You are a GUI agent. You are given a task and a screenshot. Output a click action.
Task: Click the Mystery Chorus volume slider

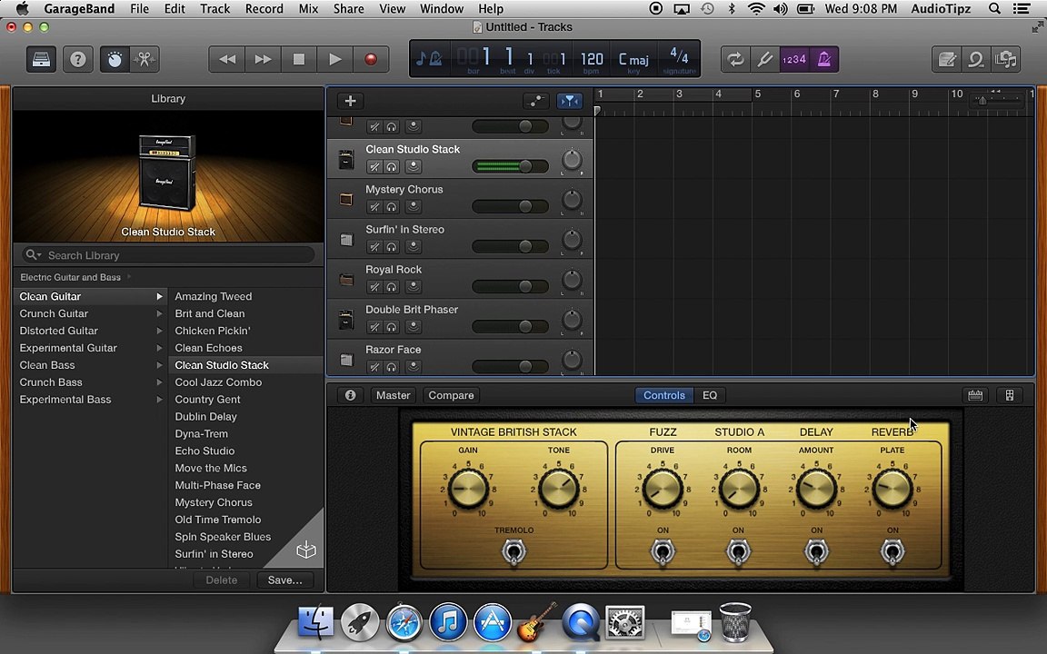point(510,206)
